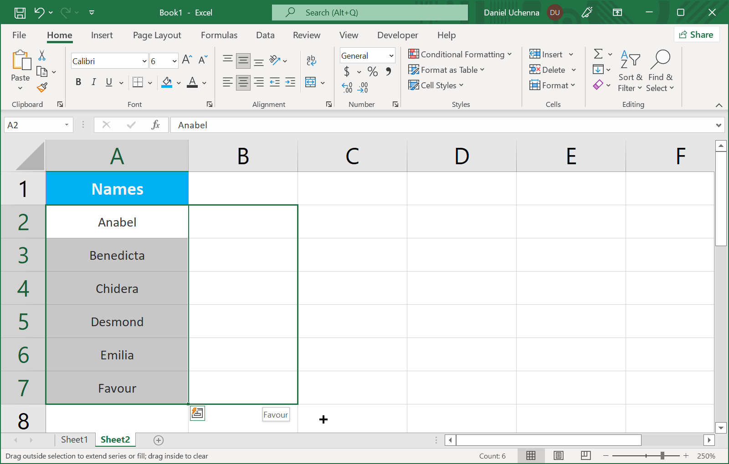The image size is (729, 464).
Task: Click the Cut scissors icon
Action: pos(42,55)
